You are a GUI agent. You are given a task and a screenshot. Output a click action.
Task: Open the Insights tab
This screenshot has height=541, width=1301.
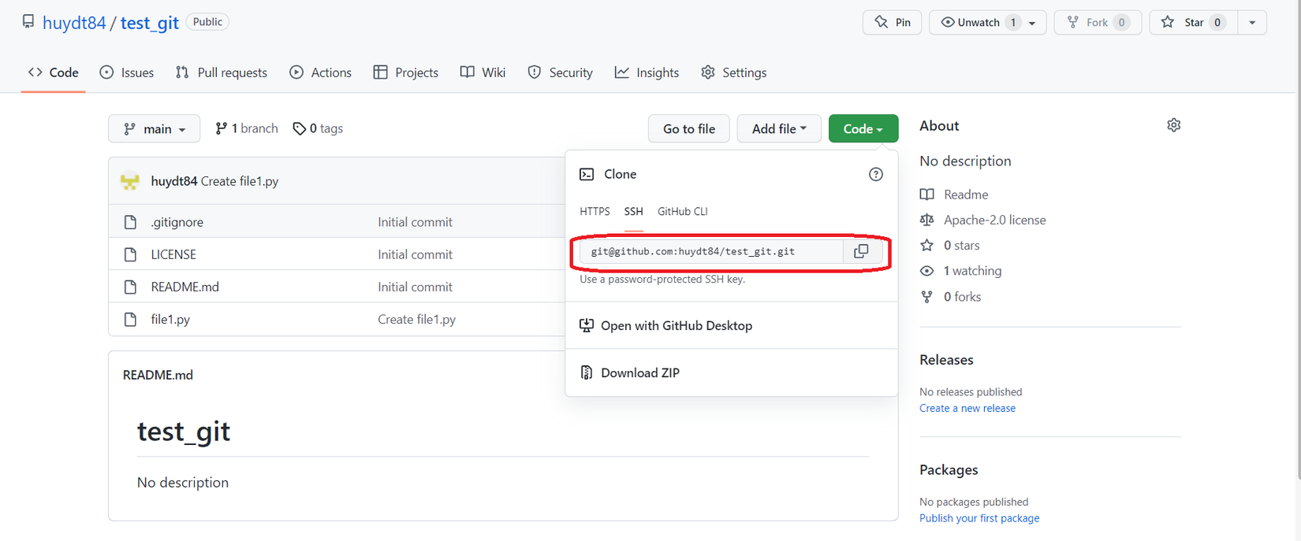point(647,72)
